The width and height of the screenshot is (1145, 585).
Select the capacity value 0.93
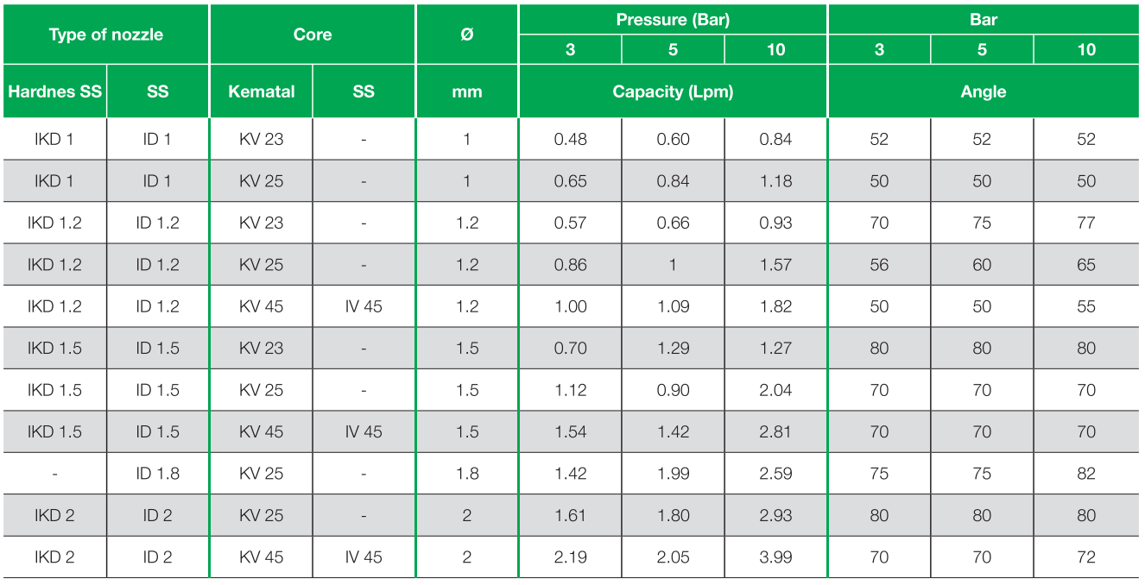click(775, 223)
